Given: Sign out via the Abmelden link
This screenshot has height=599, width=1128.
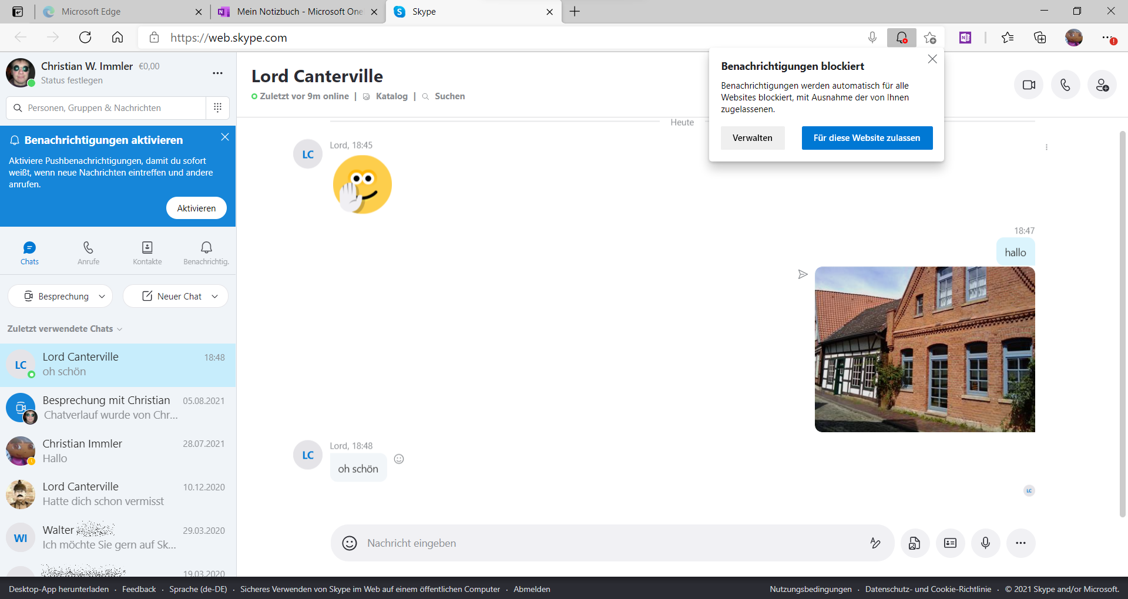Looking at the screenshot, I should 532,589.
